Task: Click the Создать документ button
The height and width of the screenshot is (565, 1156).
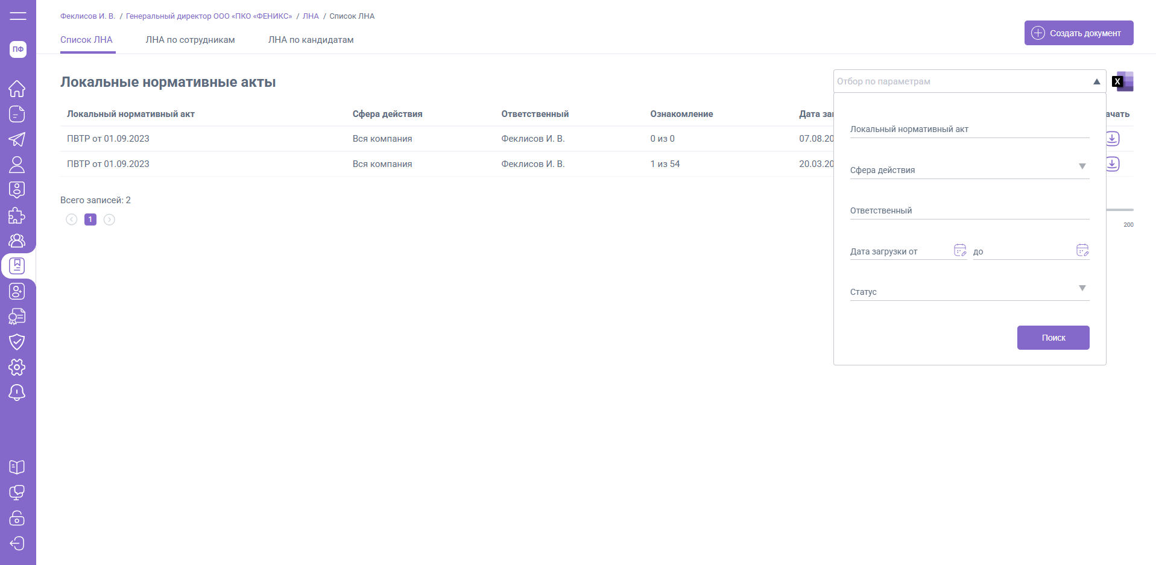Action: (1079, 33)
